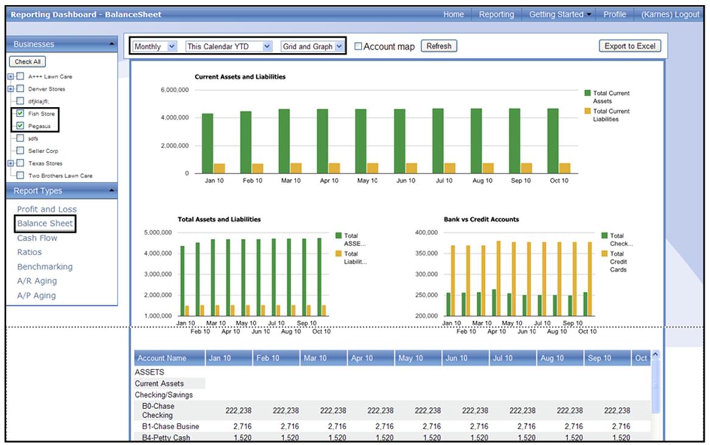
Task: Expand the A+++ Lawn Care tree node
Action: (x=10, y=77)
